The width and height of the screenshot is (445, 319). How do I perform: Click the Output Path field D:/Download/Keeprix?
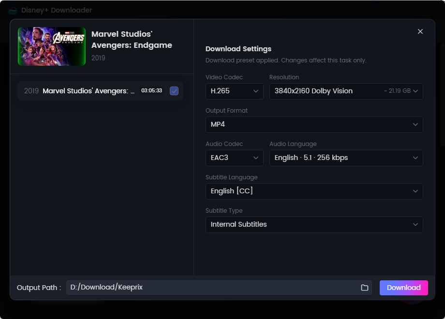click(x=219, y=288)
